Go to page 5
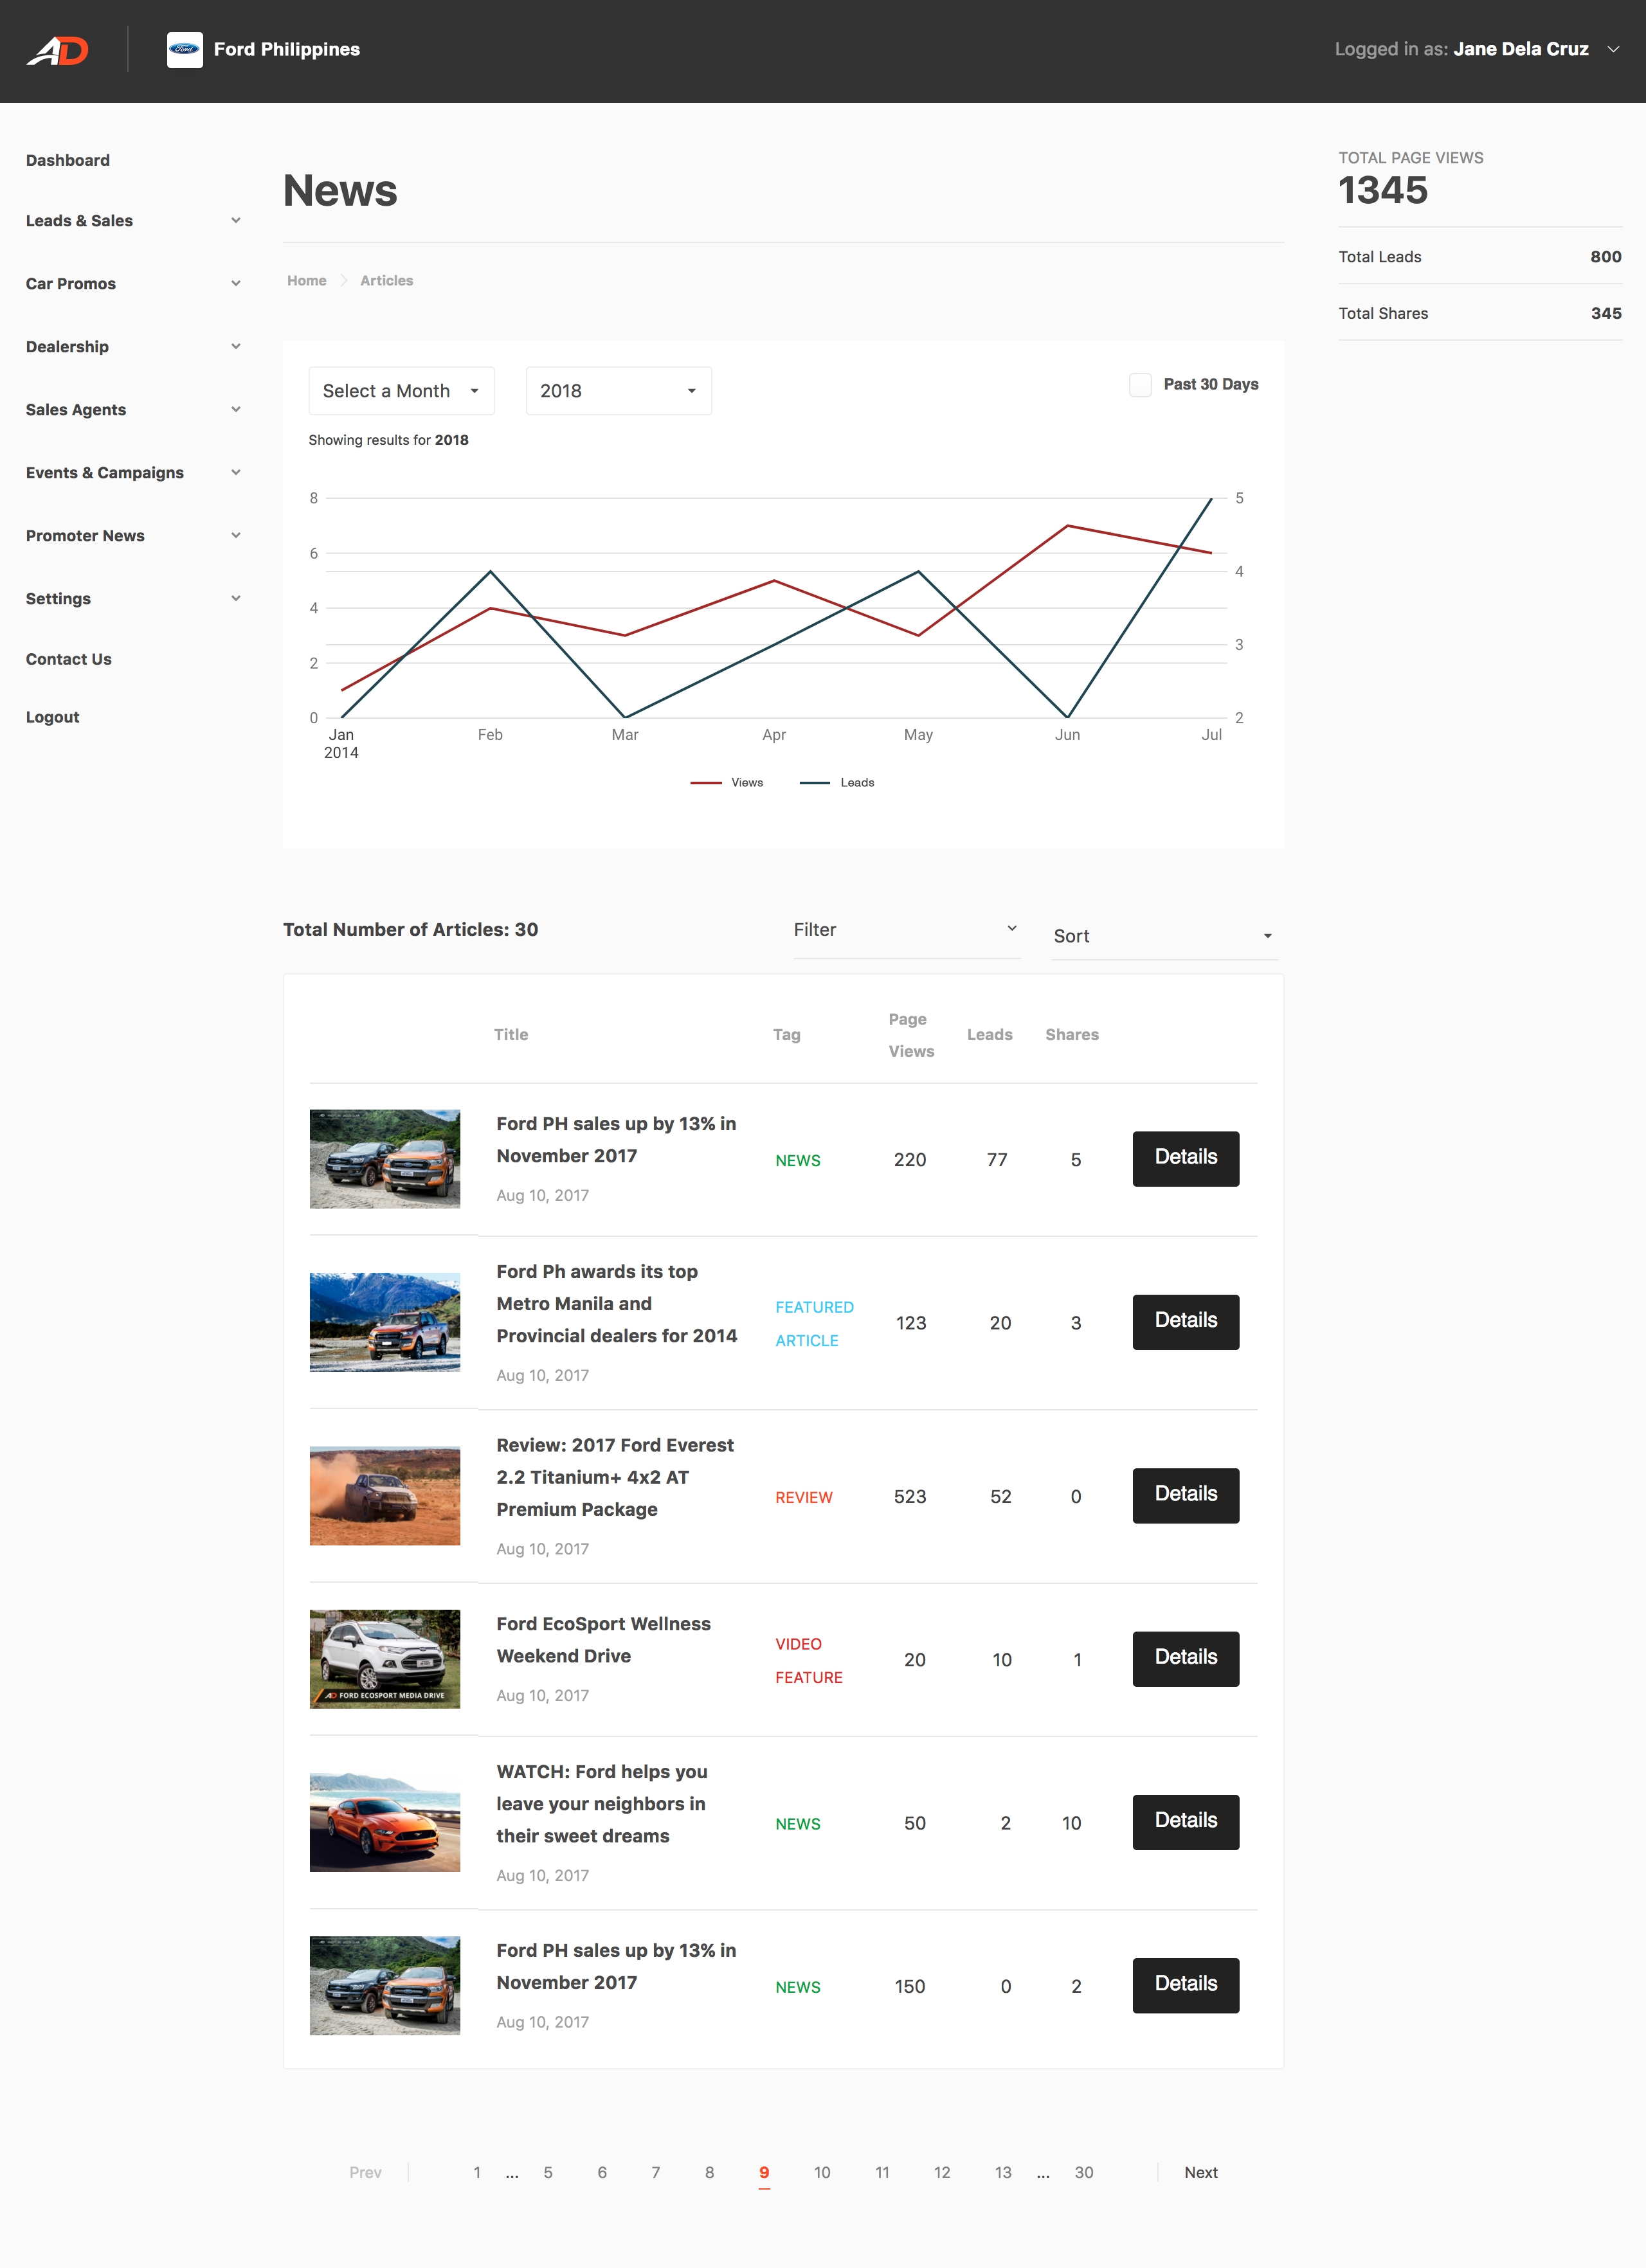The width and height of the screenshot is (1646, 2268). click(x=548, y=2172)
